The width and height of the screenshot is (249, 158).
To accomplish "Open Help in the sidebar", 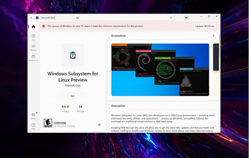I will point(33,126).
